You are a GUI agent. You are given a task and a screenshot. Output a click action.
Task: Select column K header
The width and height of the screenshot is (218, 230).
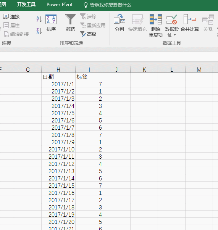(144, 69)
